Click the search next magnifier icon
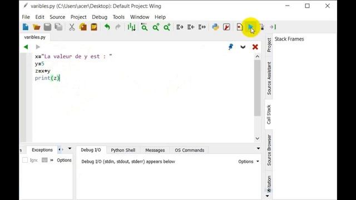Image resolution: width=356 pixels, height=200 pixels. (167, 27)
